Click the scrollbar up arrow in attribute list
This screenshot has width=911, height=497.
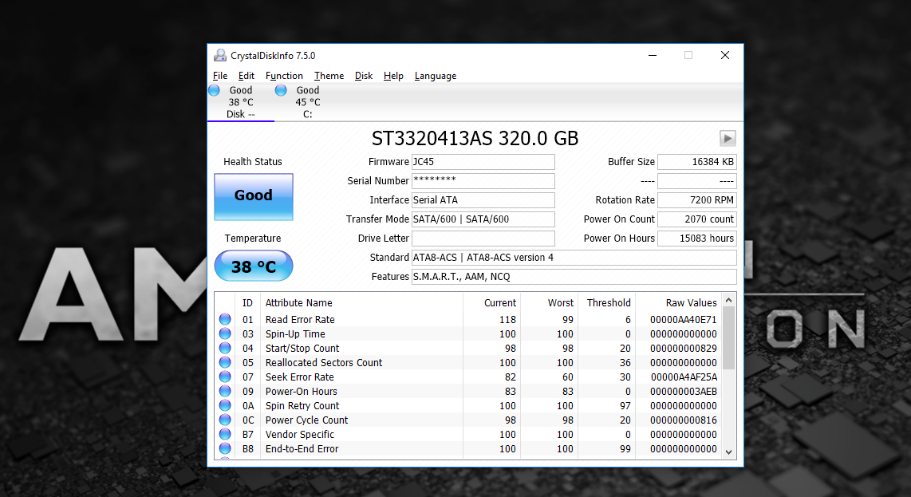pyautogui.click(x=728, y=300)
